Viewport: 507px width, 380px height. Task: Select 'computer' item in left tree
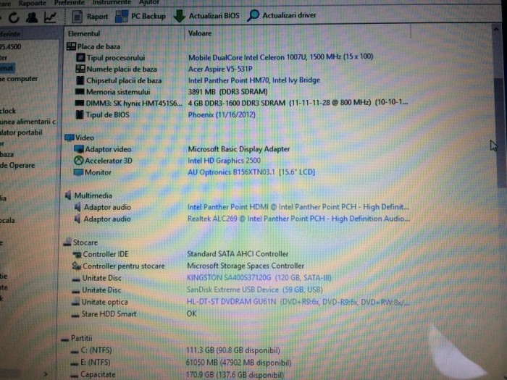coord(19,79)
